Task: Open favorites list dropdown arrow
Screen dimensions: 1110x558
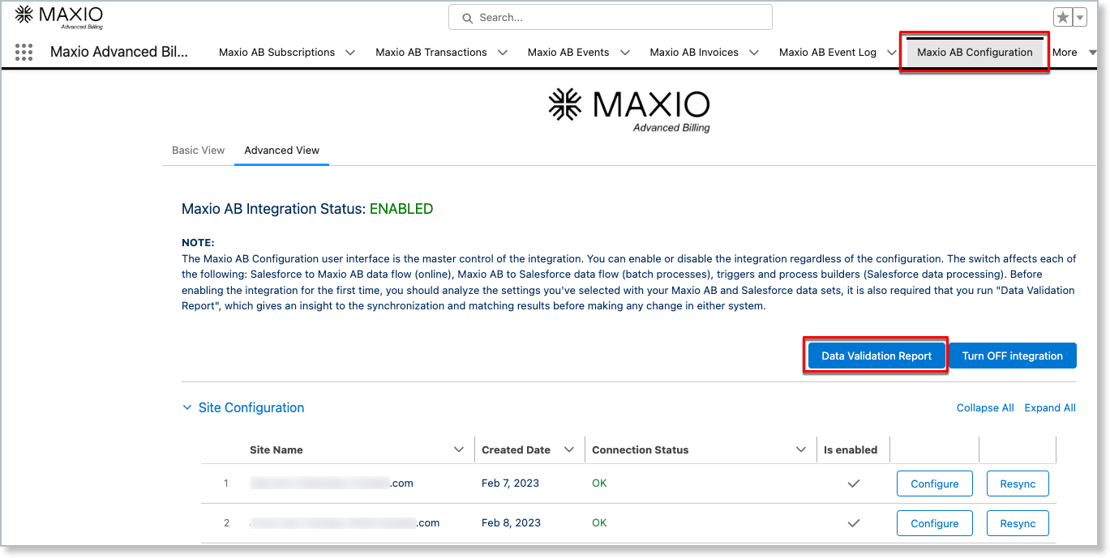Action: point(1080,18)
